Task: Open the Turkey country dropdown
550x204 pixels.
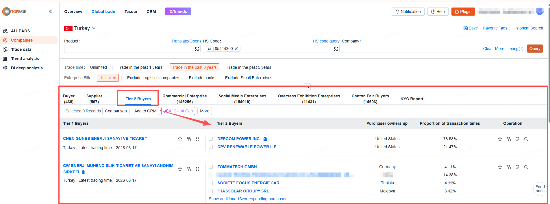Action: [x=80, y=28]
